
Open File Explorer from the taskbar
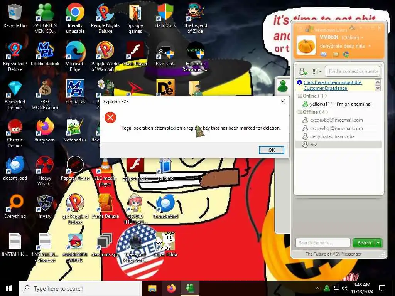pyautogui.click(x=152, y=288)
